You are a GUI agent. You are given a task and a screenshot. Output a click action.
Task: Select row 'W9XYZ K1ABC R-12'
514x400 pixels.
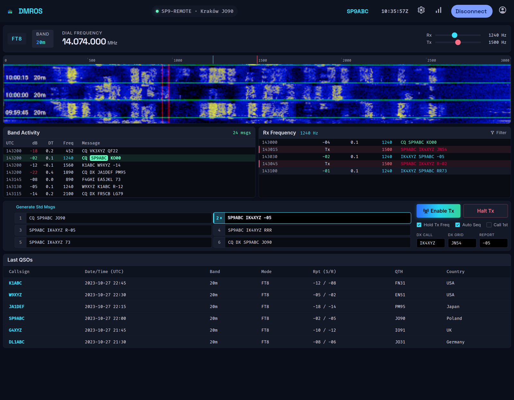pos(129,186)
